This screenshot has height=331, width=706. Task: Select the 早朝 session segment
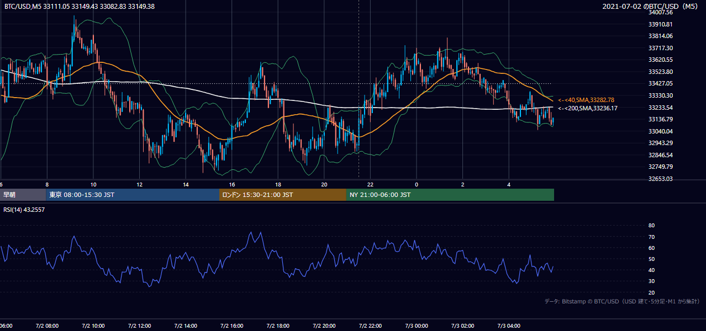tap(23, 195)
